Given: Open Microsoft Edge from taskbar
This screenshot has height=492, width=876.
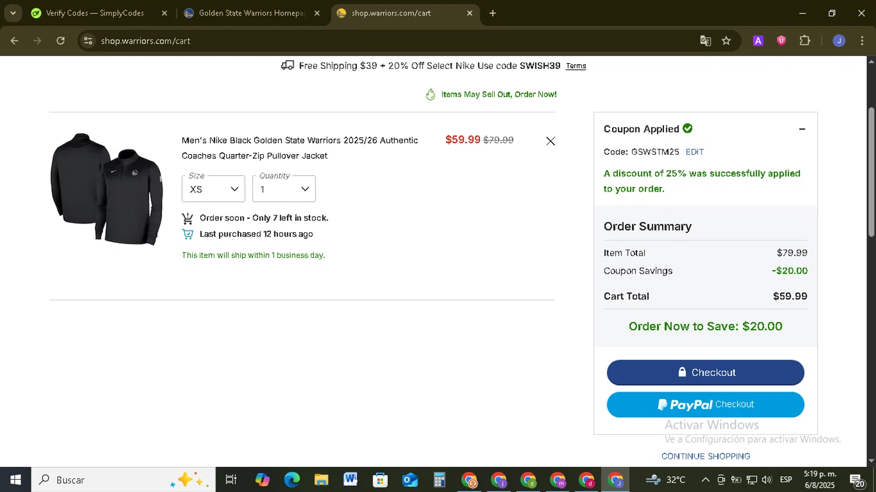Looking at the screenshot, I should (292, 480).
